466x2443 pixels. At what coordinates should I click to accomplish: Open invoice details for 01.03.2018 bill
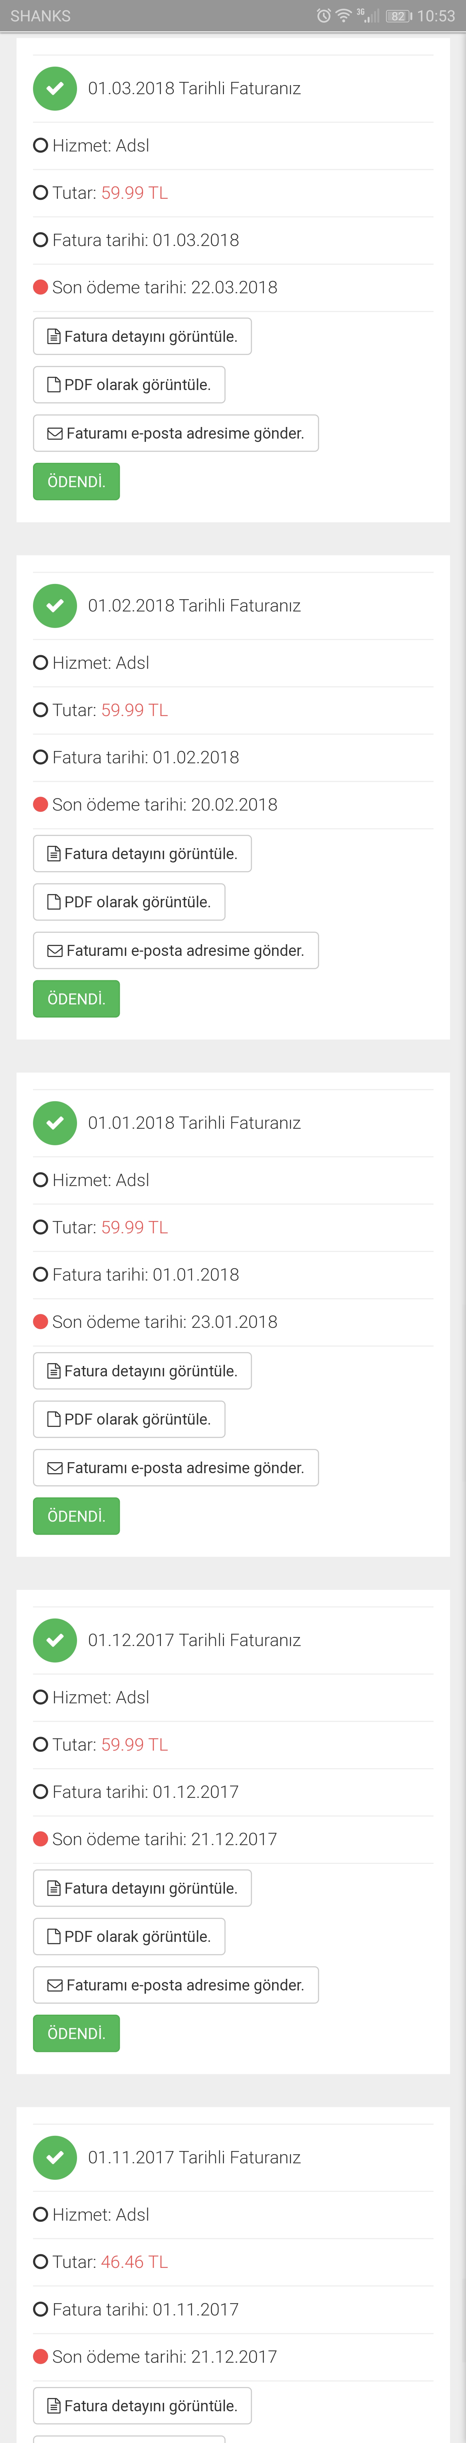coord(142,337)
